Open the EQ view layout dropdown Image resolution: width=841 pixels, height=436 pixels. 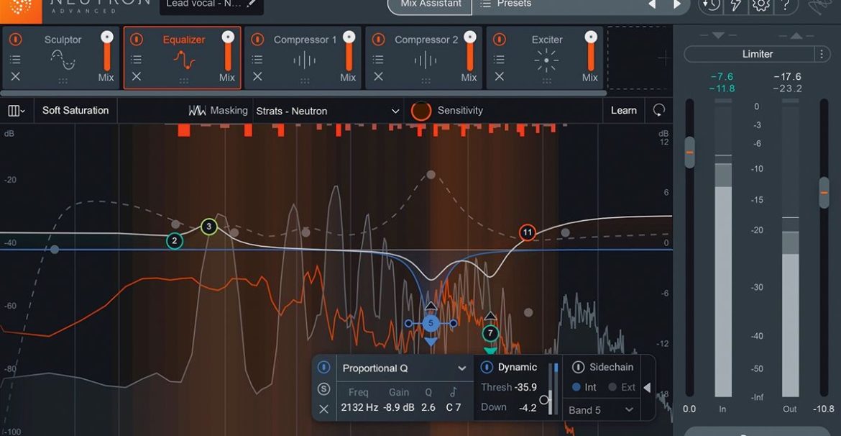[17, 111]
